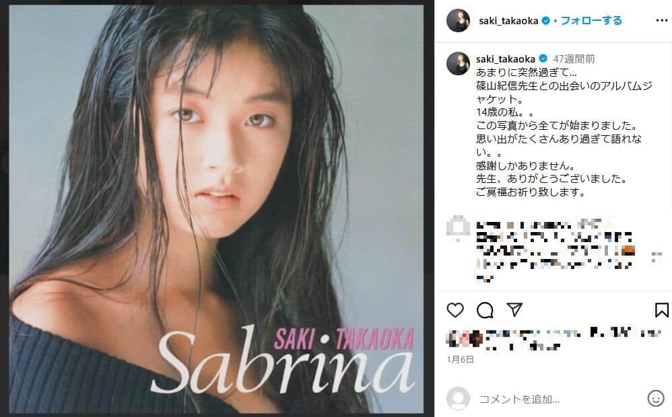This screenshot has width=672, height=417.
Task: Save the post with bookmark icon
Action: [662, 310]
